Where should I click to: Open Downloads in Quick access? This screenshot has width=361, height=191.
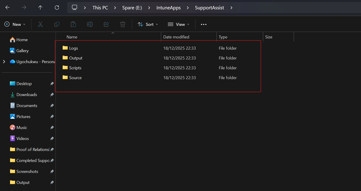pyautogui.click(x=24, y=95)
